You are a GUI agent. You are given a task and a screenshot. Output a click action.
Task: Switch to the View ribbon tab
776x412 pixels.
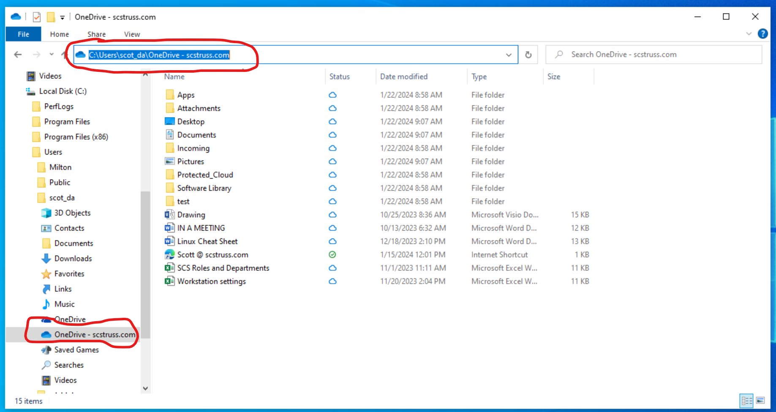[x=132, y=34]
